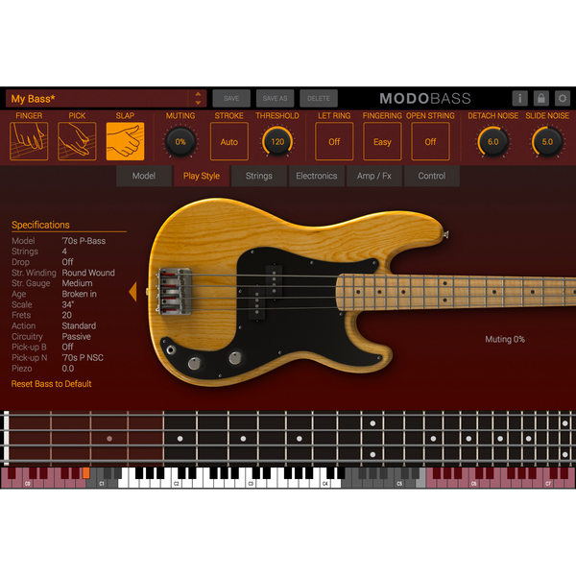
Task: Click the SAVE AS button
Action: pos(275,99)
